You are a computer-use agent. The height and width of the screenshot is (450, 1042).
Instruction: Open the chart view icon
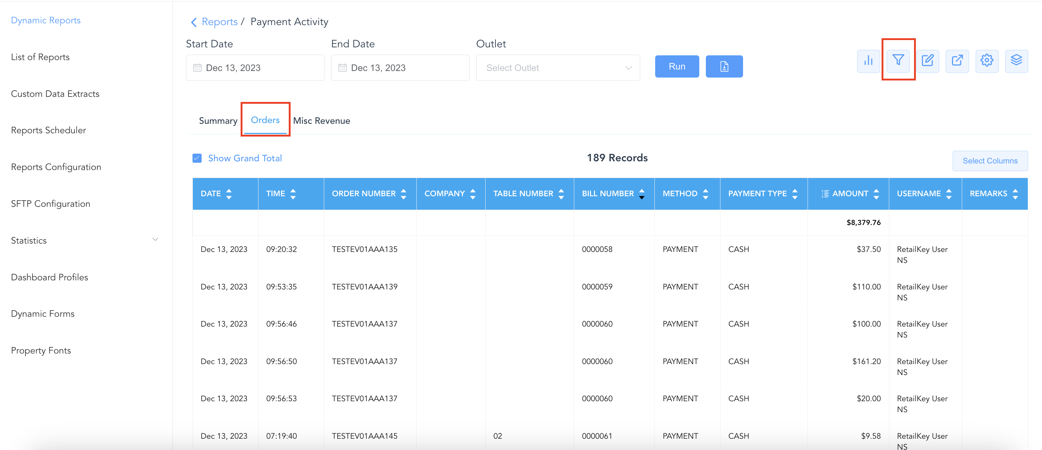click(868, 61)
